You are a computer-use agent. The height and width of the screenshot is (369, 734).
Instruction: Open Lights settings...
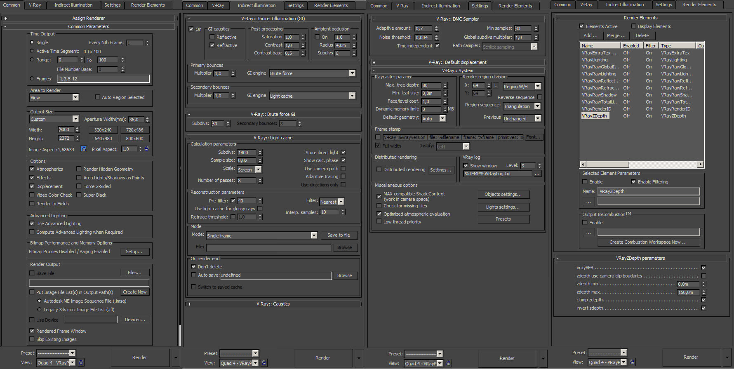pos(503,207)
